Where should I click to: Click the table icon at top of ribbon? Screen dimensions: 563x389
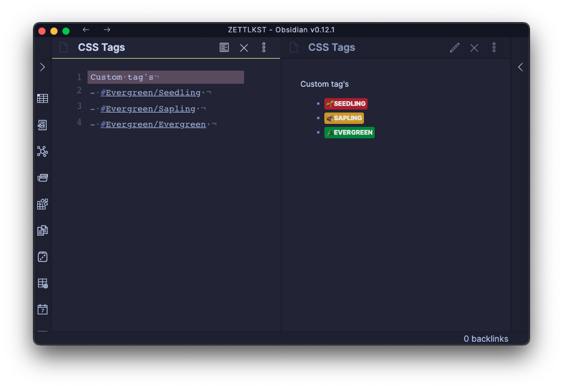point(43,99)
